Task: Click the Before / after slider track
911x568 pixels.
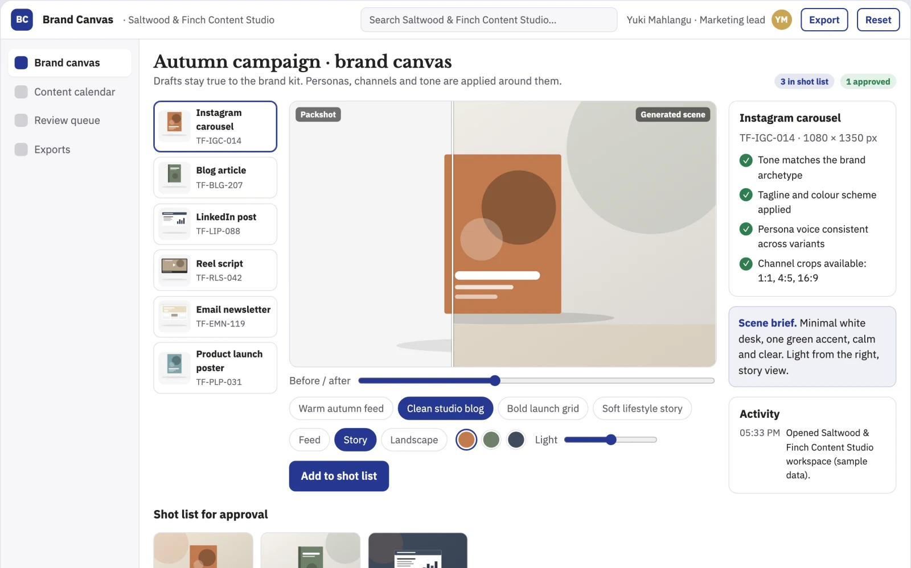Action: (536, 380)
